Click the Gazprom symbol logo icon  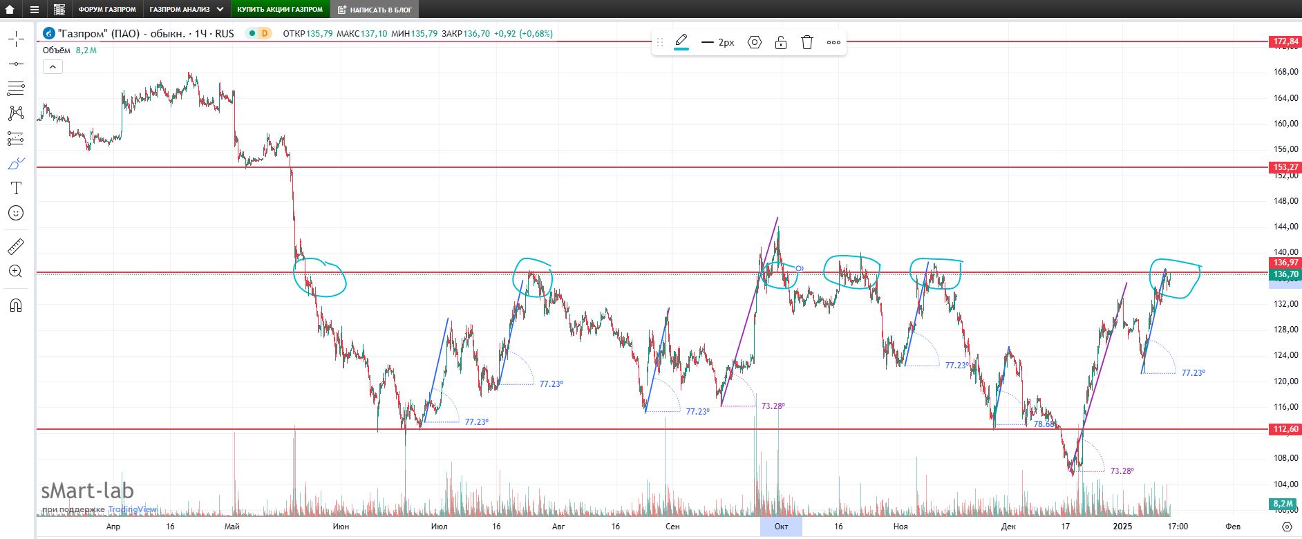[x=49, y=33]
